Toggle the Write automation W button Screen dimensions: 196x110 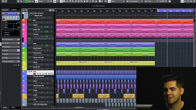pos(30,1)
